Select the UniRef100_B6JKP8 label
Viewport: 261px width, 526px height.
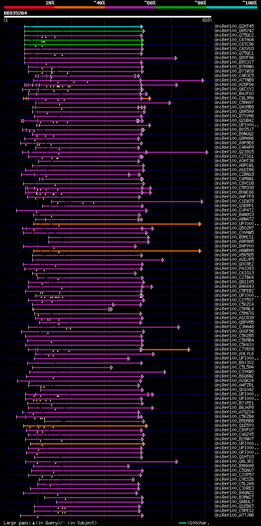pyautogui.click(x=234, y=408)
